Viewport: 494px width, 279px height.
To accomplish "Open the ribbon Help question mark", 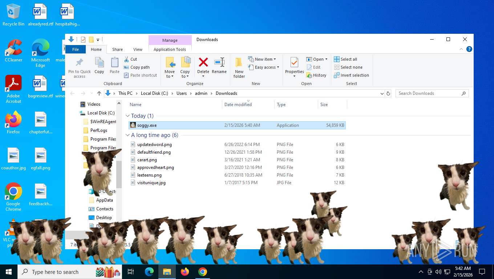I will pos(469,49).
